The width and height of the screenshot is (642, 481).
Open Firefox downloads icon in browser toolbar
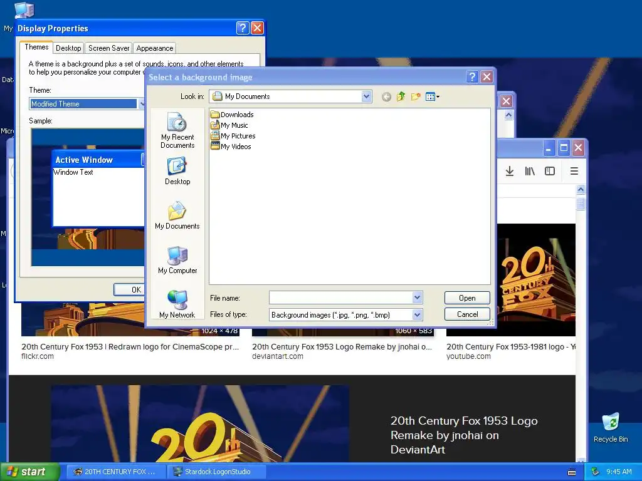point(509,171)
